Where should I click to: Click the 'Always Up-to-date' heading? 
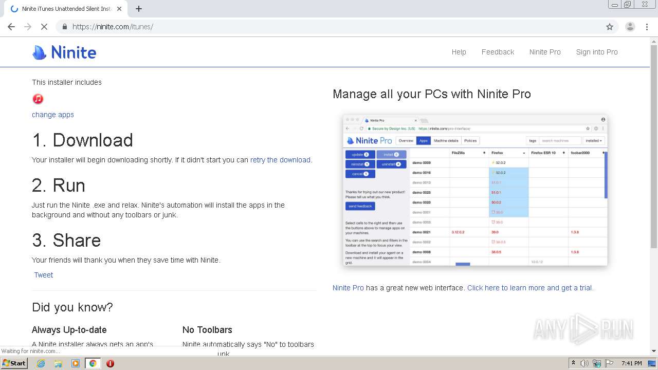coord(69,330)
